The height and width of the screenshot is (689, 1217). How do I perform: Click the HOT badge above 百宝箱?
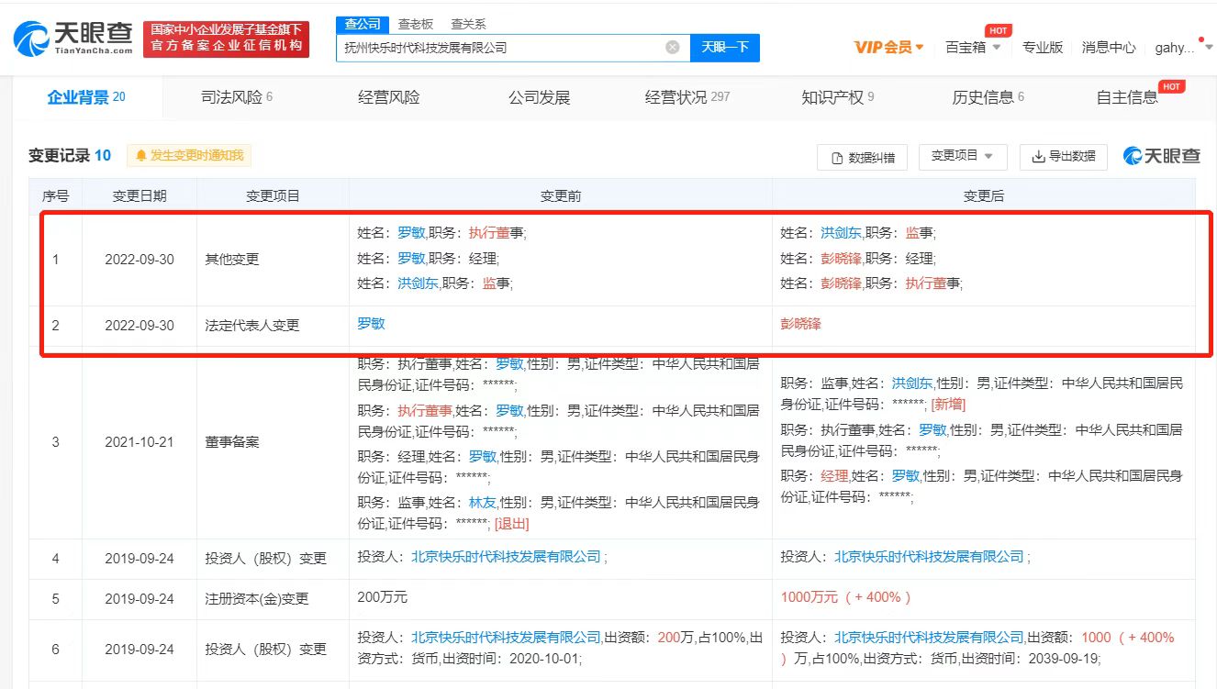(x=997, y=30)
